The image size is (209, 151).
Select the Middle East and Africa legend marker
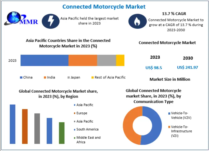pyautogui.click(x=74, y=138)
